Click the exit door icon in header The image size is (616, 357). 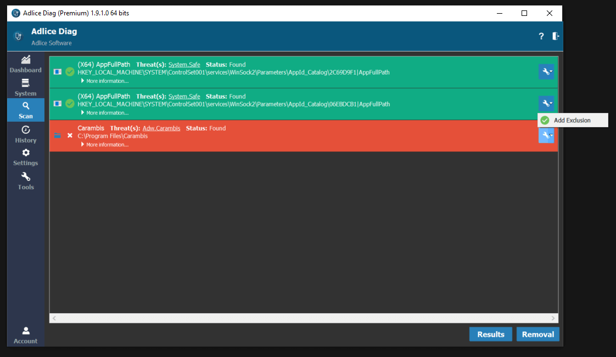pyautogui.click(x=556, y=36)
